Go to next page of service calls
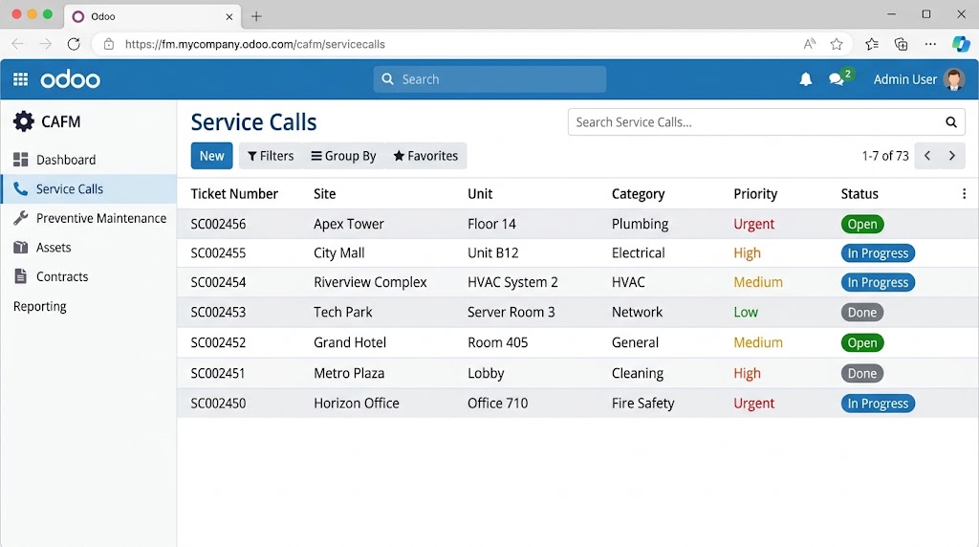 click(951, 156)
